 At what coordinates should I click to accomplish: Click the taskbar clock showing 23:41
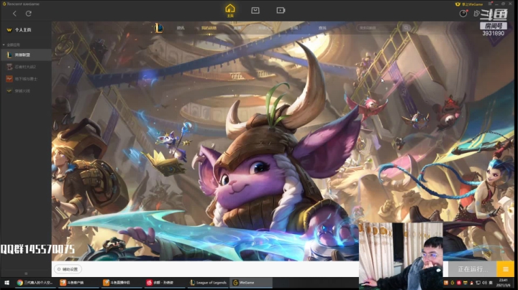click(x=503, y=283)
